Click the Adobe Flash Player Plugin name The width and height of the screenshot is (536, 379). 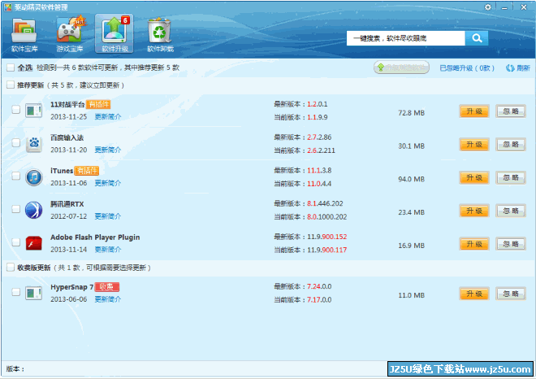[x=95, y=237]
